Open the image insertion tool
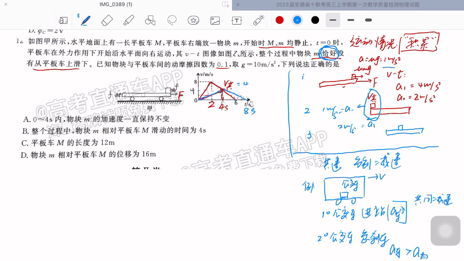The width and height of the screenshot is (464, 261). click(215, 20)
